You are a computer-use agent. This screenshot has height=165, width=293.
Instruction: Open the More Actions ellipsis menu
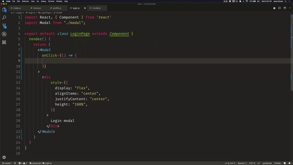(290, 8)
